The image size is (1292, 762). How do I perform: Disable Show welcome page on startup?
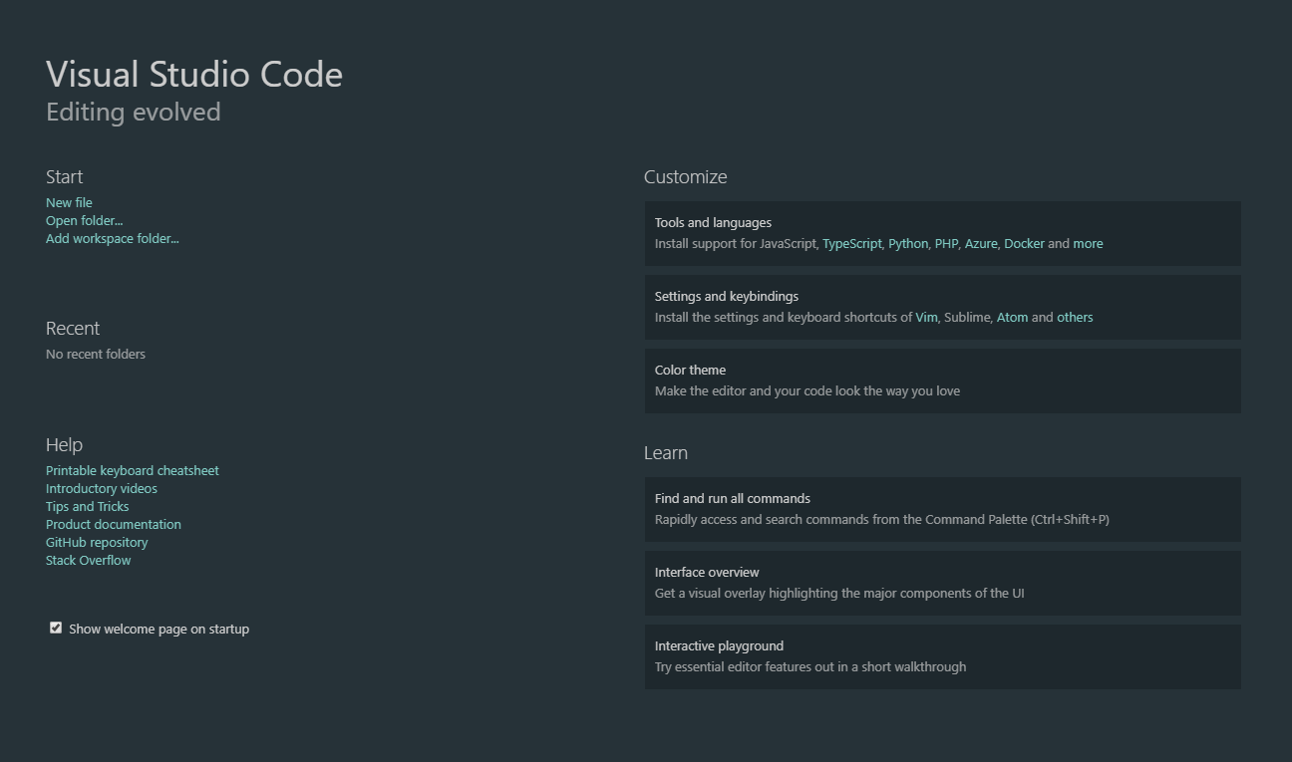point(56,627)
